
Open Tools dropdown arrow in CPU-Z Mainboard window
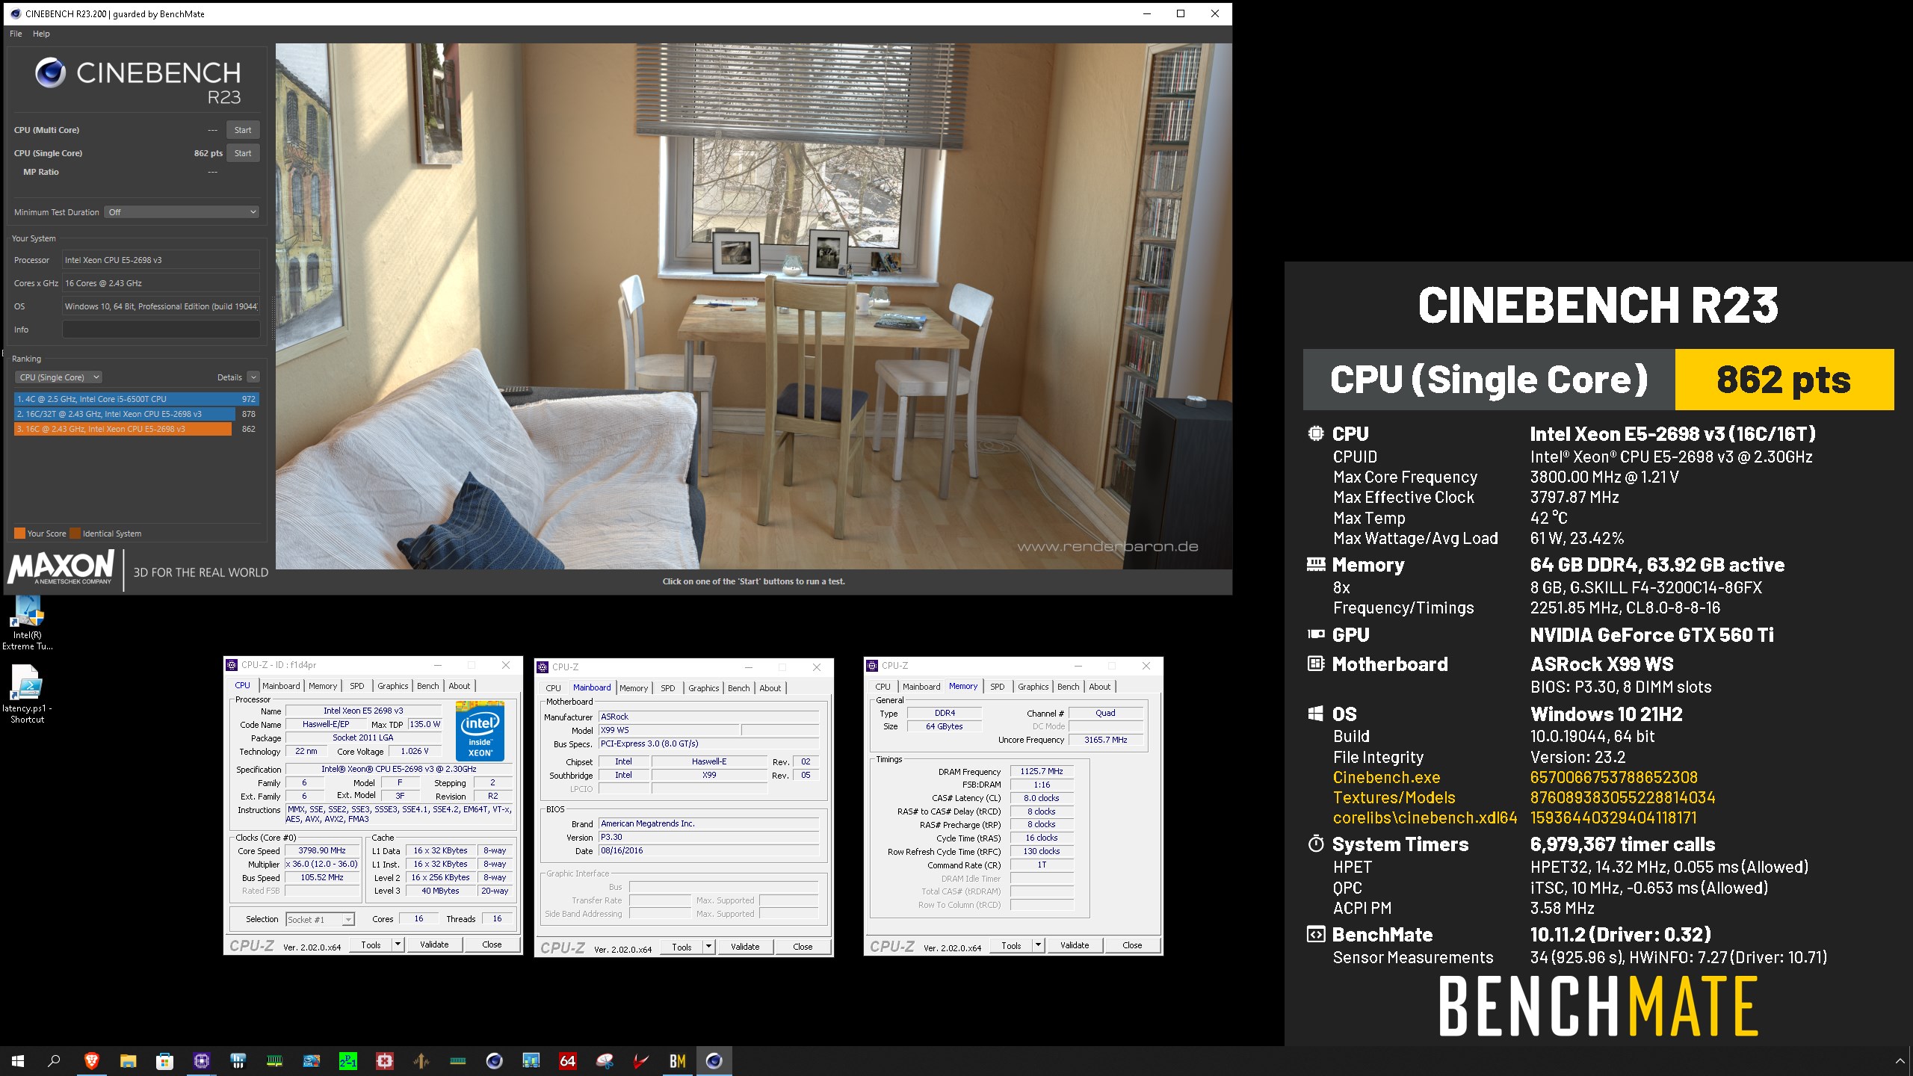[708, 947]
